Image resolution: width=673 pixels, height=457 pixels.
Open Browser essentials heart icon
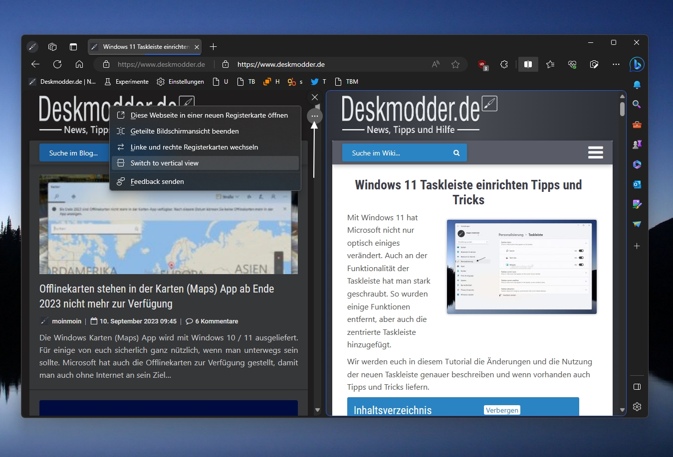coord(572,64)
